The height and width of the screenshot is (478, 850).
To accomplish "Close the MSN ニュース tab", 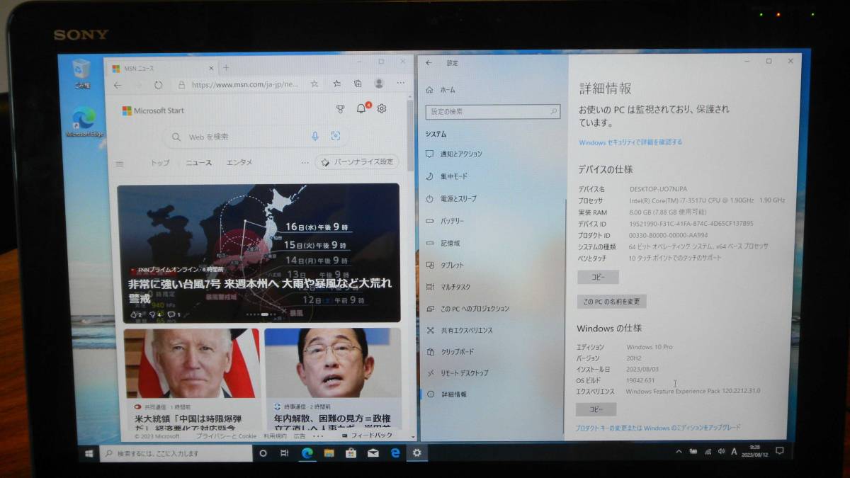I will pos(211,68).
